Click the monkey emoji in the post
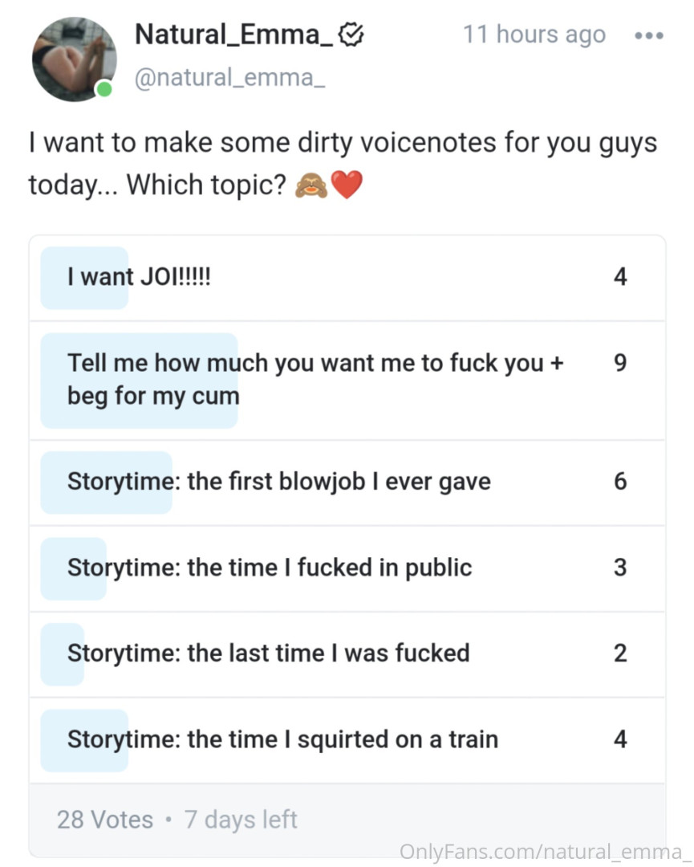This screenshot has width=694, height=867. tap(311, 185)
